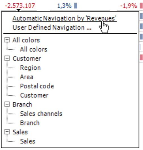Select All colors child item
This screenshot has width=143, height=150.
click(34, 49)
